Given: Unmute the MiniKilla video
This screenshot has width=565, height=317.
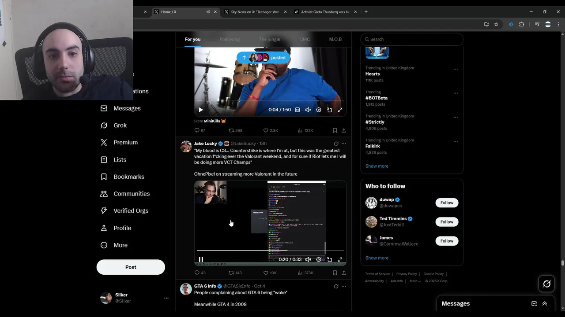Looking at the screenshot, I should 308,110.
